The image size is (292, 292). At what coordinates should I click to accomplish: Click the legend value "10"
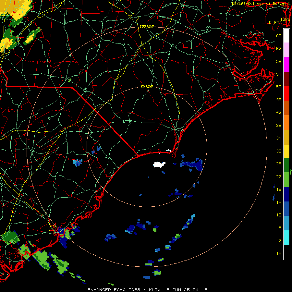[279, 215]
